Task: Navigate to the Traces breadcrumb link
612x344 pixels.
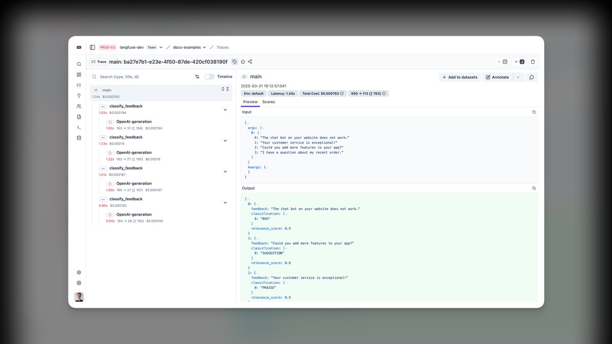Action: coord(223,47)
